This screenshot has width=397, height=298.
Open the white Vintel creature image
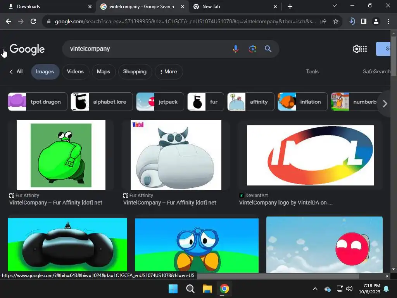176,155
